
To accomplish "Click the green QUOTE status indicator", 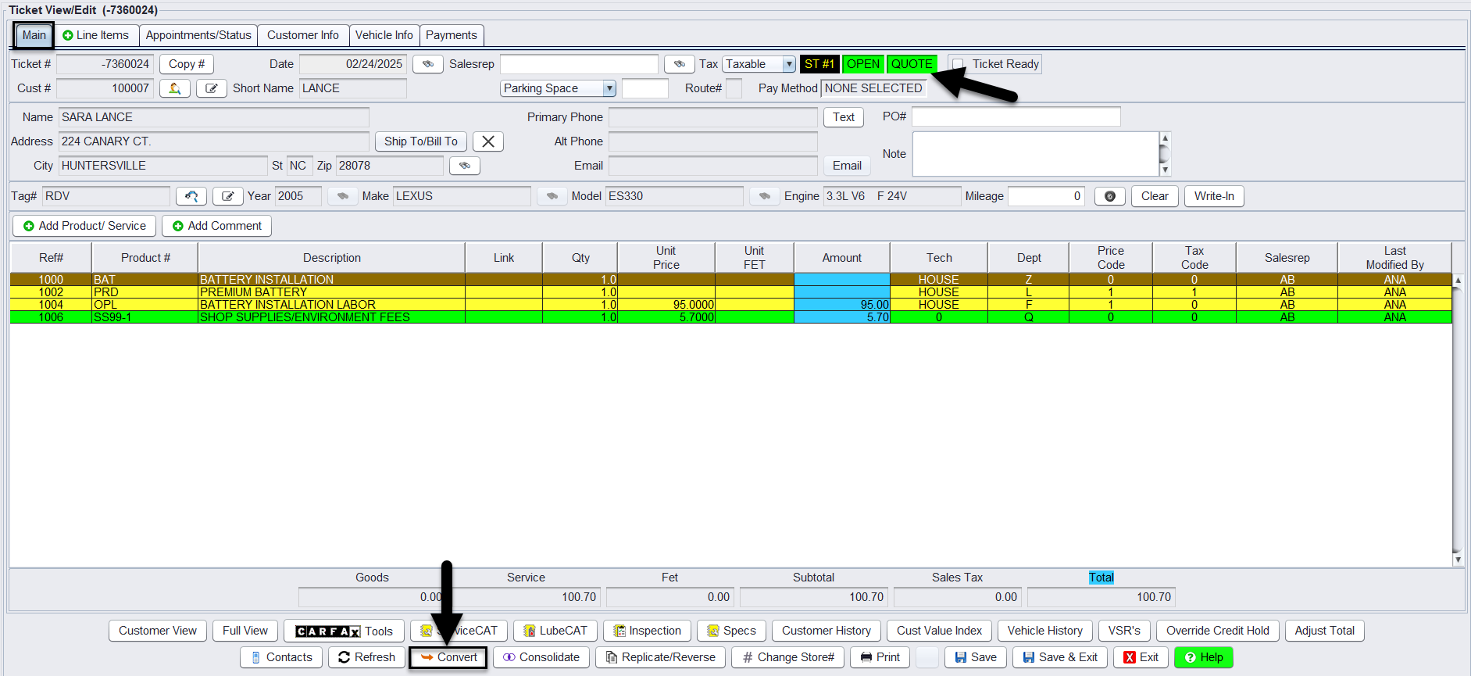I will click(x=911, y=64).
